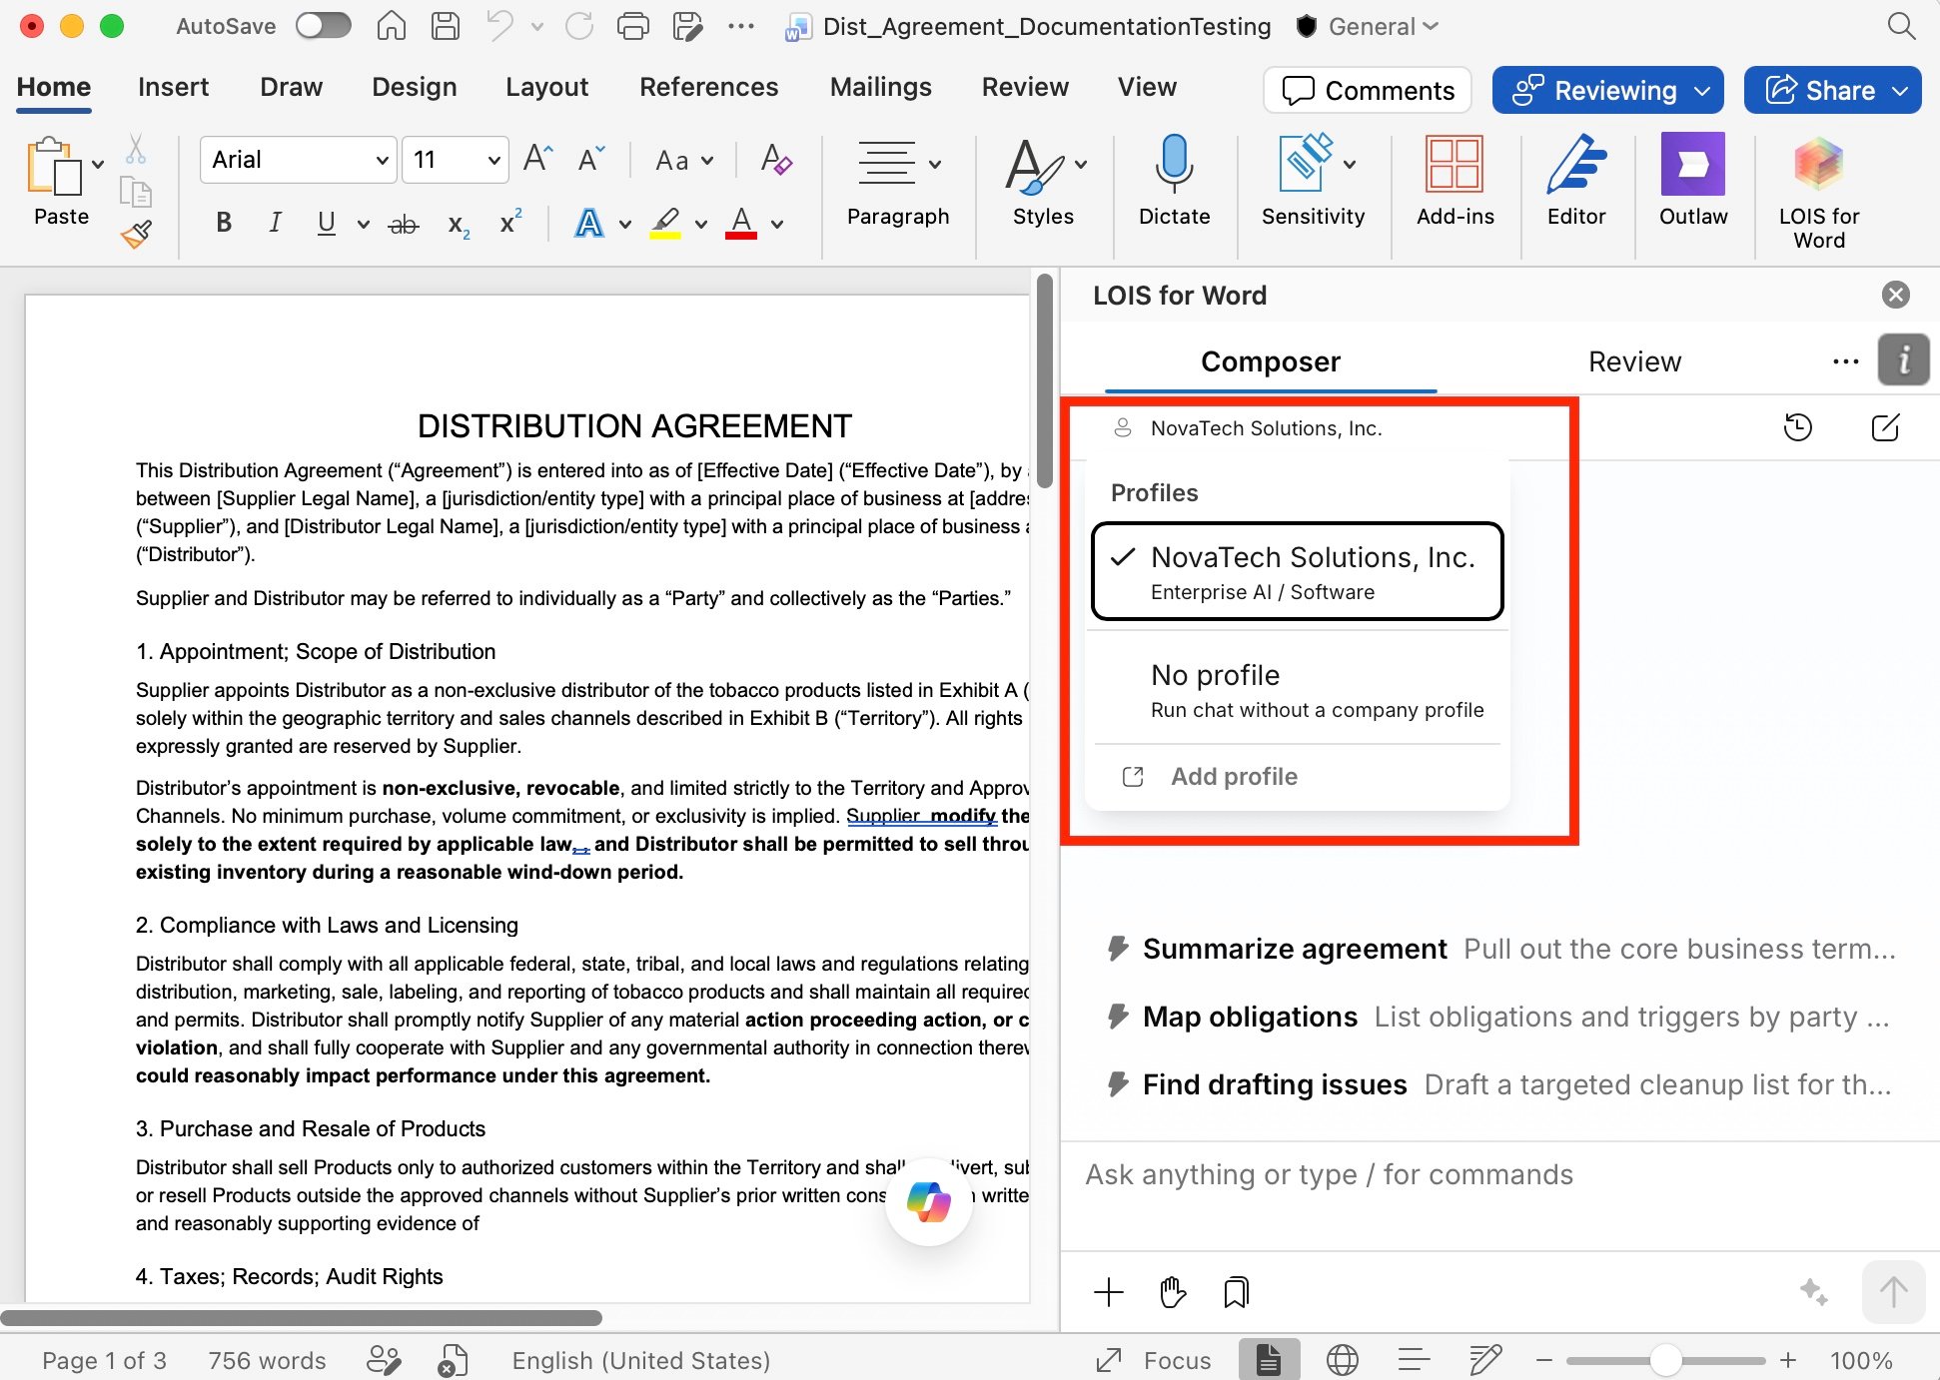1940x1380 pixels.
Task: Select the NovaTech Solutions, Inc. profile
Action: click(1298, 571)
